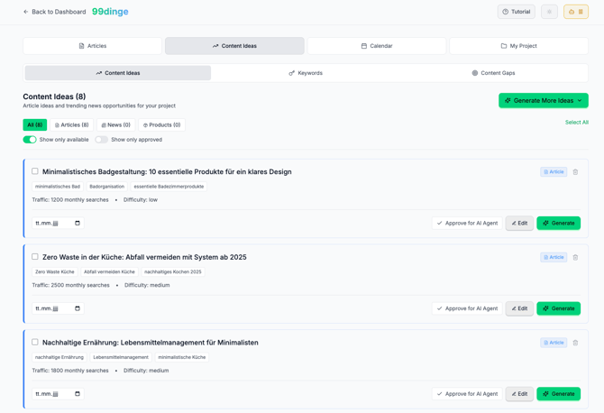The height and width of the screenshot is (413, 604).
Task: Click Select All link
Action: tap(576, 123)
